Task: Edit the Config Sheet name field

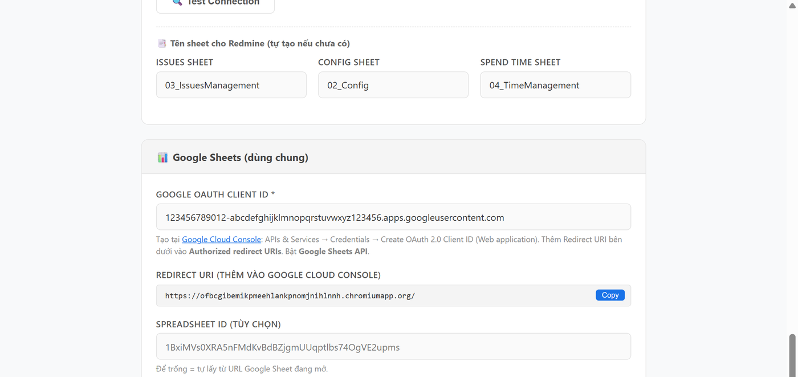Action: tap(393, 85)
